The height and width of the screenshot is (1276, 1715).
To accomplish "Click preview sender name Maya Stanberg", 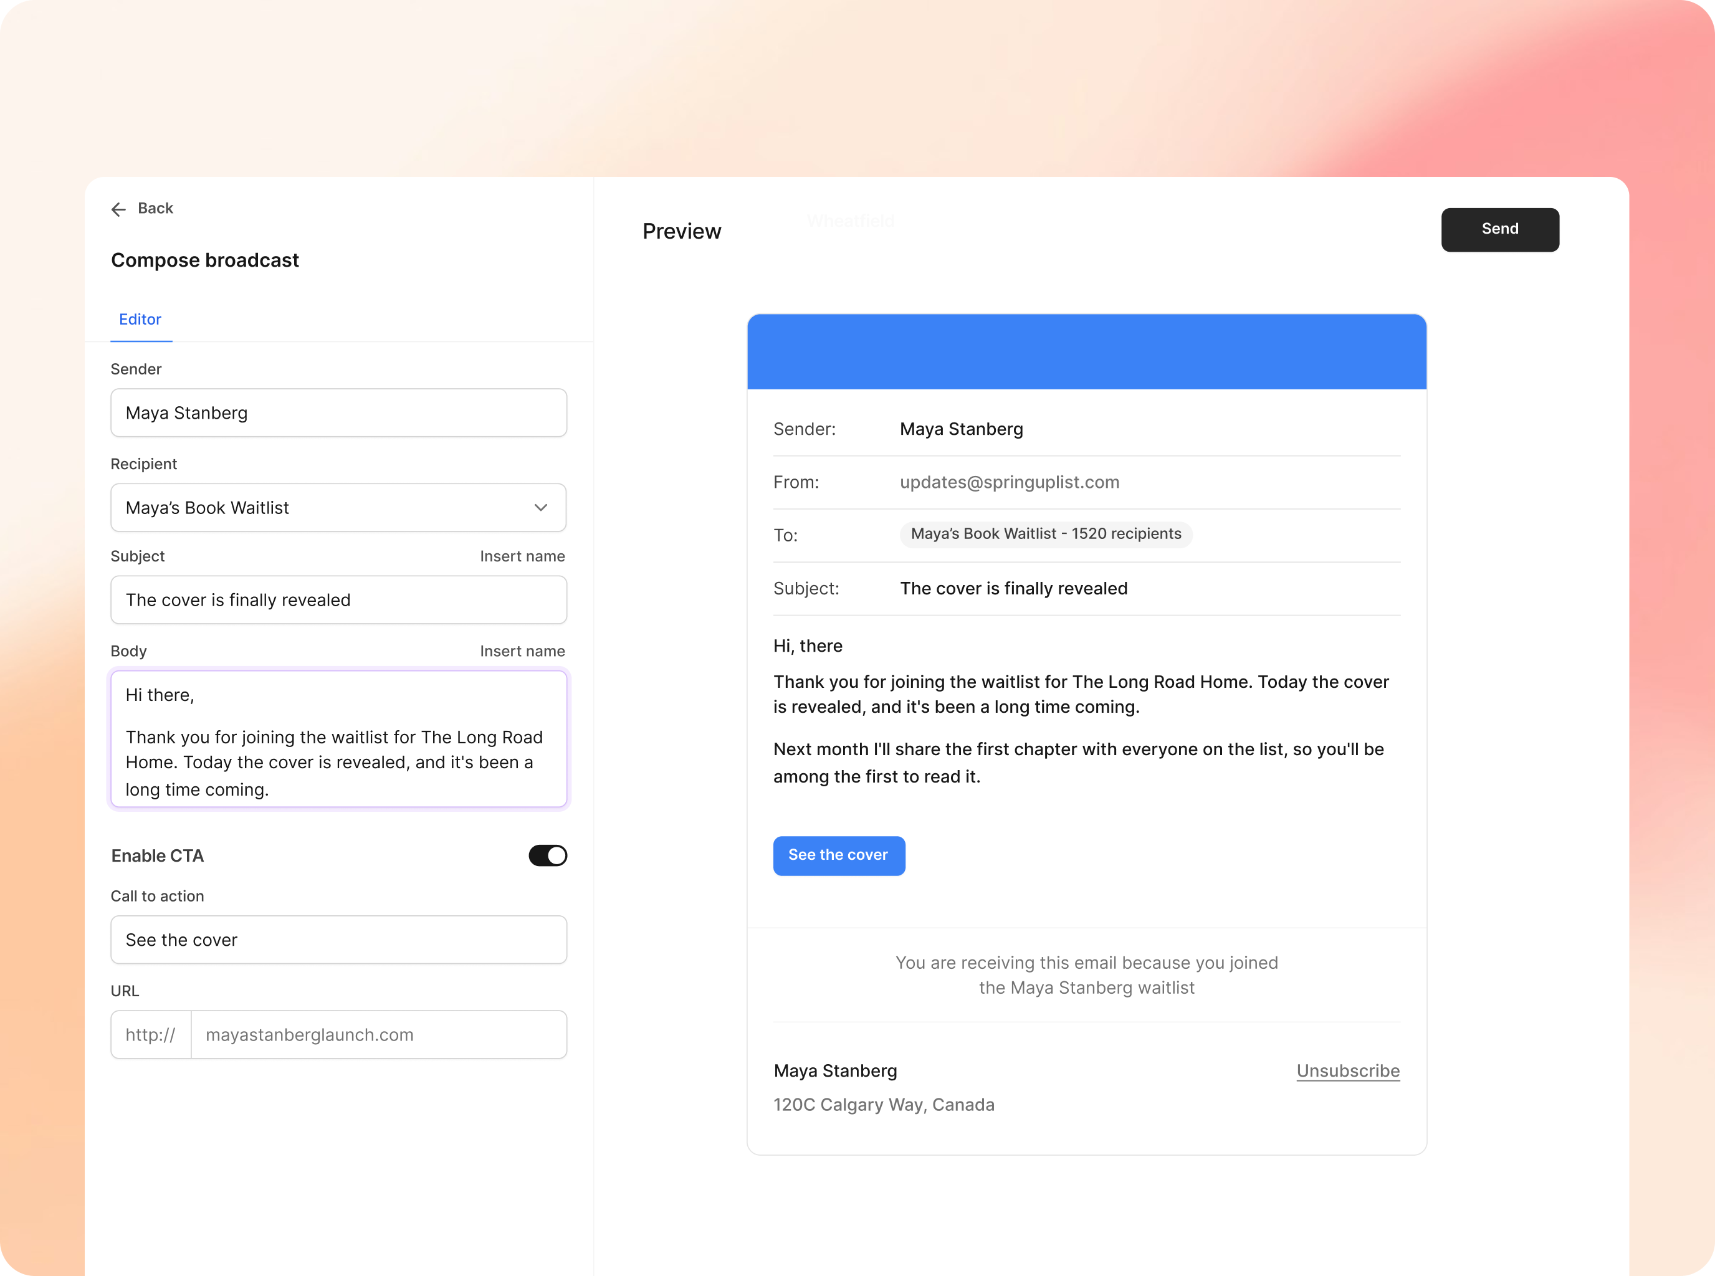I will click(x=962, y=429).
